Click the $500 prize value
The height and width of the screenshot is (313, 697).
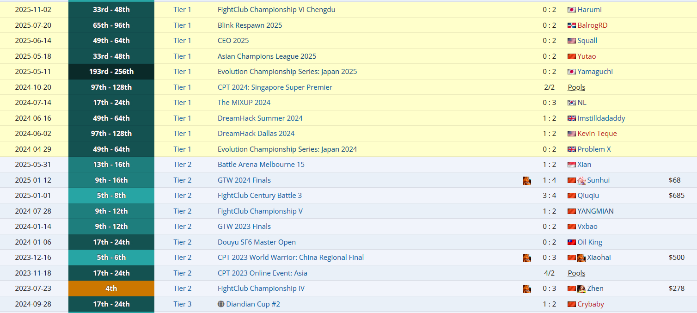677,258
